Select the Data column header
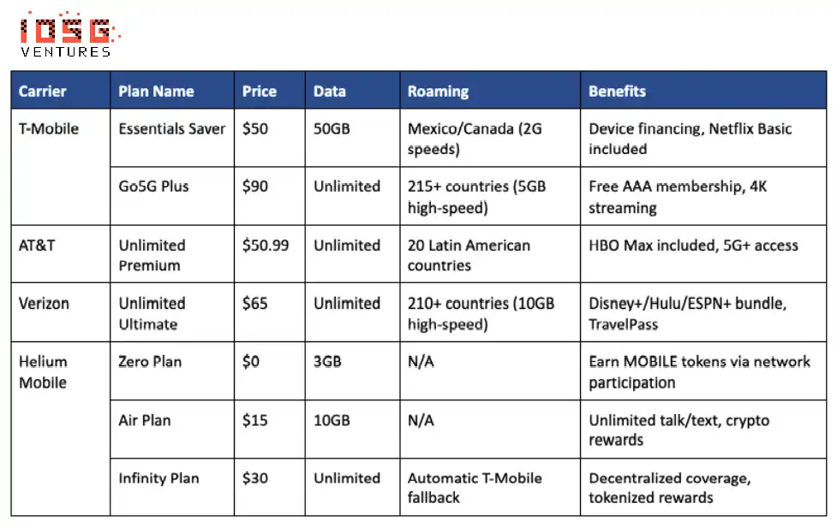 coord(330,92)
